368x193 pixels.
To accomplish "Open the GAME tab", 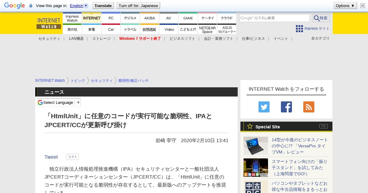I will 188,18.
